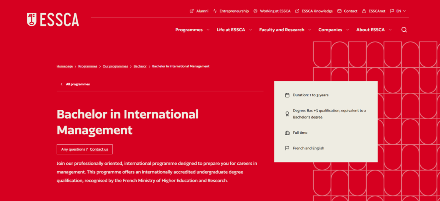Image resolution: width=440 pixels, height=201 pixels.
Task: Click Bachelor in the breadcrumb
Action: point(140,66)
